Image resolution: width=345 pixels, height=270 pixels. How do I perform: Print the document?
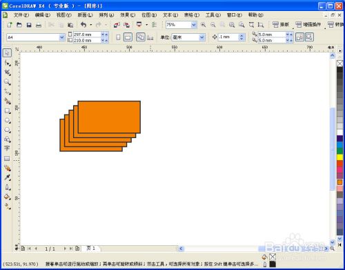pyautogui.click(x=39, y=25)
